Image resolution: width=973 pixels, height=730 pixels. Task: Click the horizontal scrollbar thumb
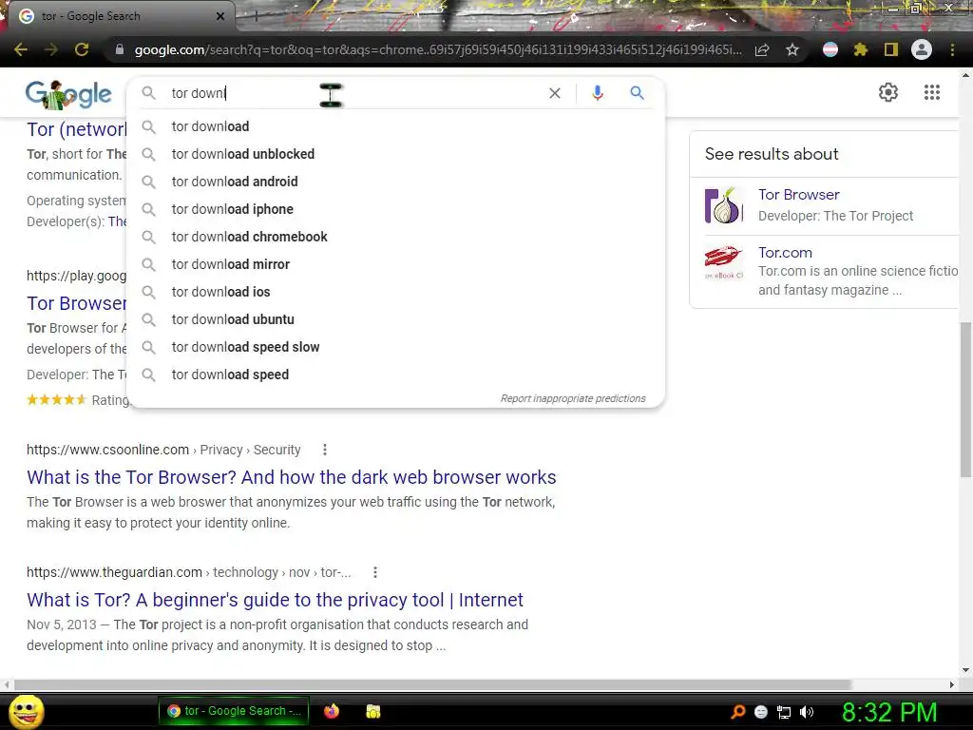[432, 684]
